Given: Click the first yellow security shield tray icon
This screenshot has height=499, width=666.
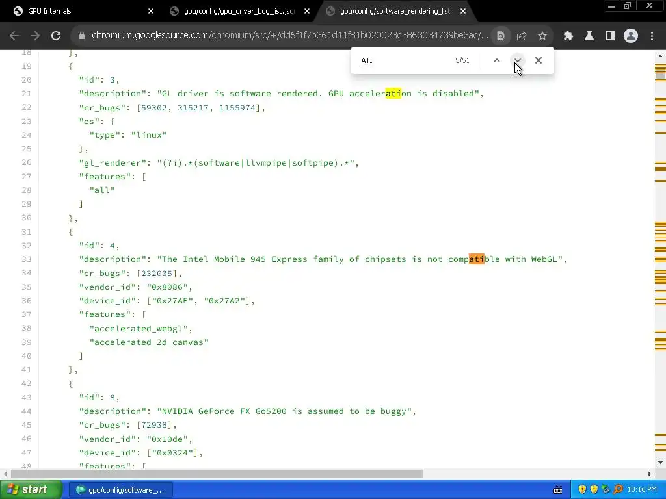Looking at the screenshot, I should click(582, 490).
